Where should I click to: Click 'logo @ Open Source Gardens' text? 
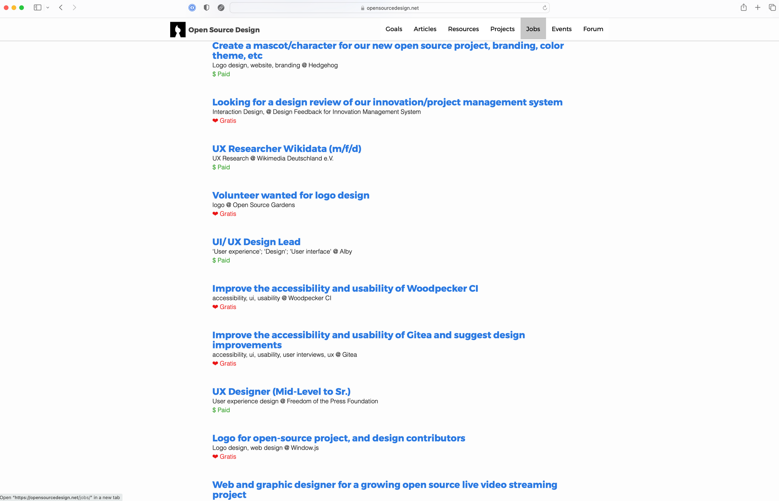[x=254, y=205]
